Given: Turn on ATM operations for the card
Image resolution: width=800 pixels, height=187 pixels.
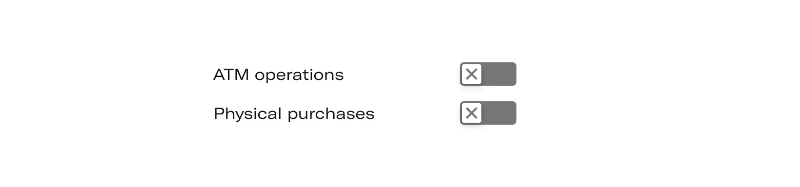Looking at the screenshot, I should pos(488,74).
